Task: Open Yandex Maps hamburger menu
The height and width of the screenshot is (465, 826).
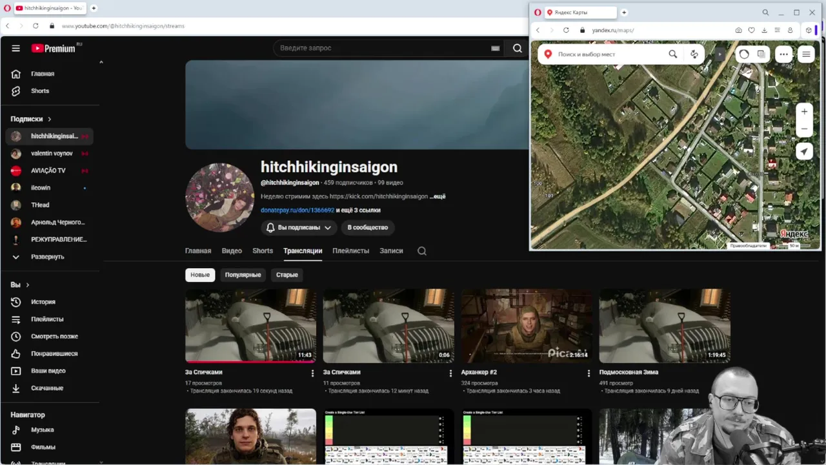Action: pos(806,54)
